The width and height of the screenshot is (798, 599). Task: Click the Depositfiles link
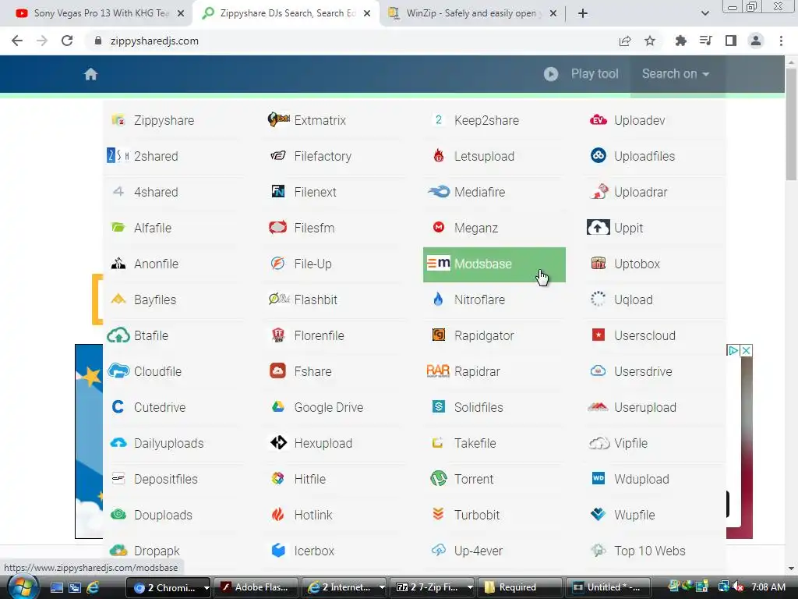166,479
